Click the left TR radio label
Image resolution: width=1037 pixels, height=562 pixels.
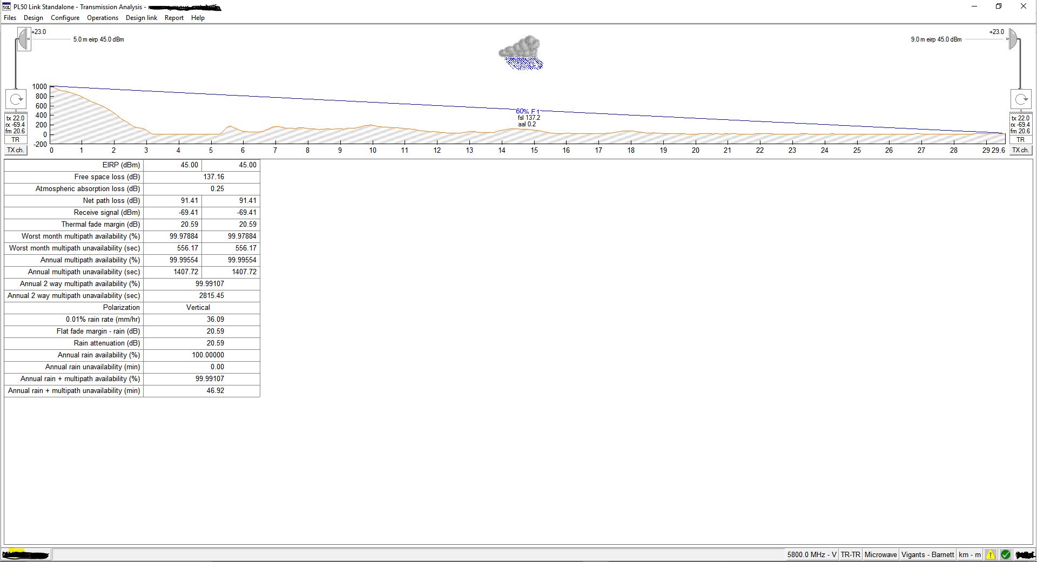(x=16, y=140)
